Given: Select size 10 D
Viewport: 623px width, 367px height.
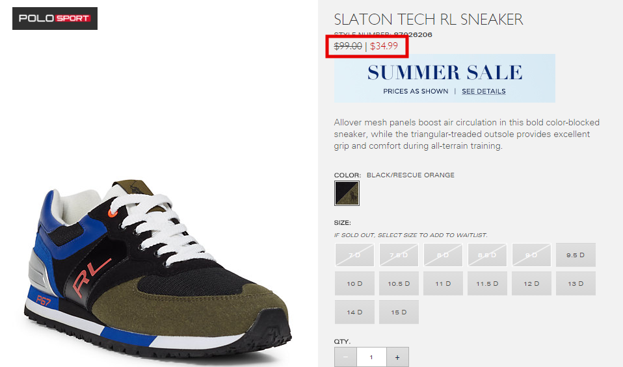Looking at the screenshot, I should [354, 284].
